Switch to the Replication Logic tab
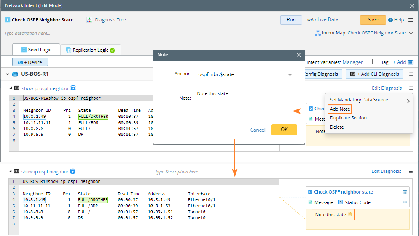 coord(91,50)
